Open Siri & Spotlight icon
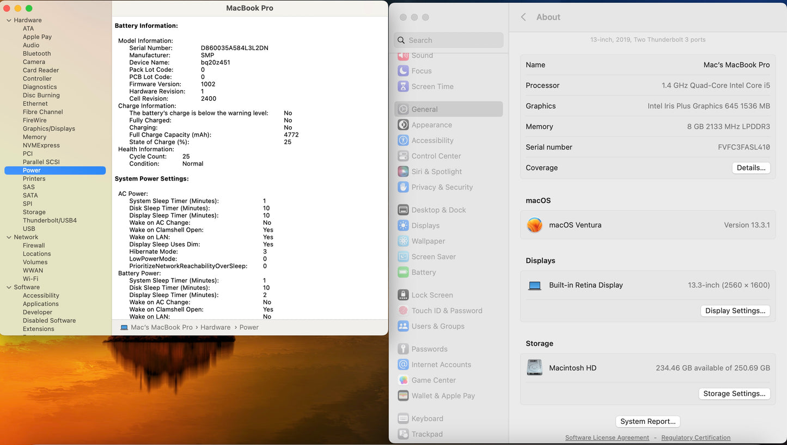The image size is (787, 445). pos(403,171)
